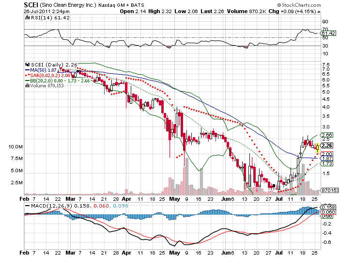Click the MA(50) 1.87 legend text
The image size is (339, 257).
[x=43, y=70]
